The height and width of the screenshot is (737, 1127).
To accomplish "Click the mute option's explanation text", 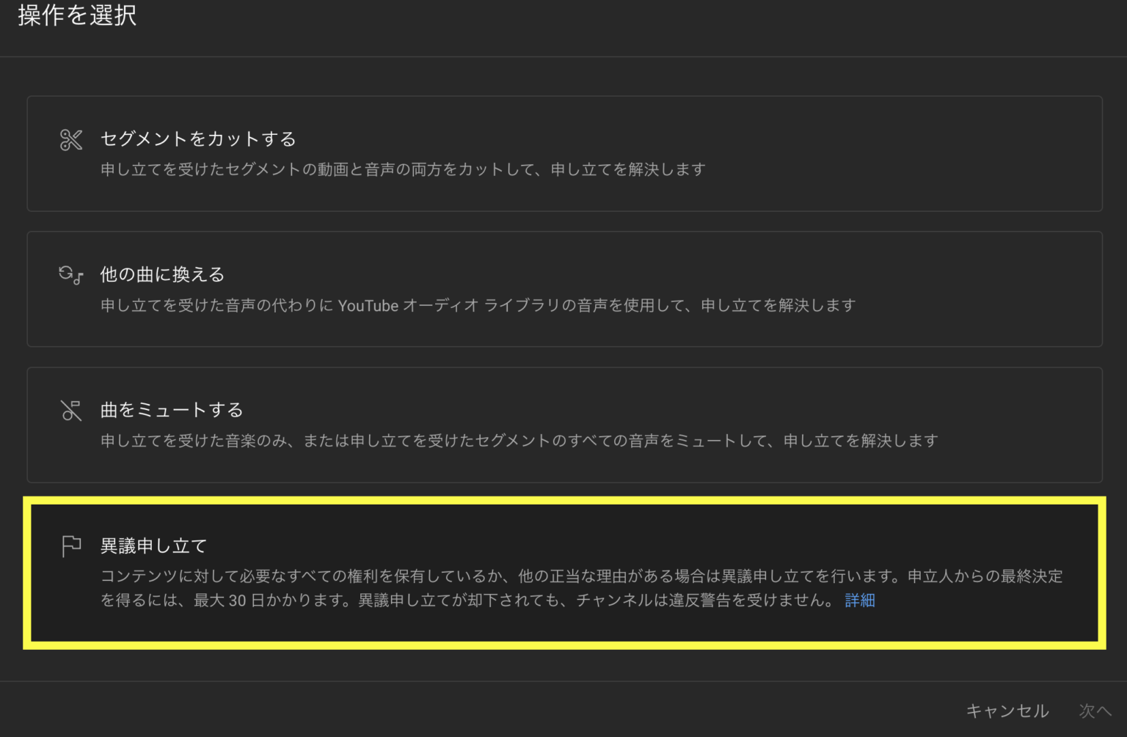I will (x=519, y=441).
